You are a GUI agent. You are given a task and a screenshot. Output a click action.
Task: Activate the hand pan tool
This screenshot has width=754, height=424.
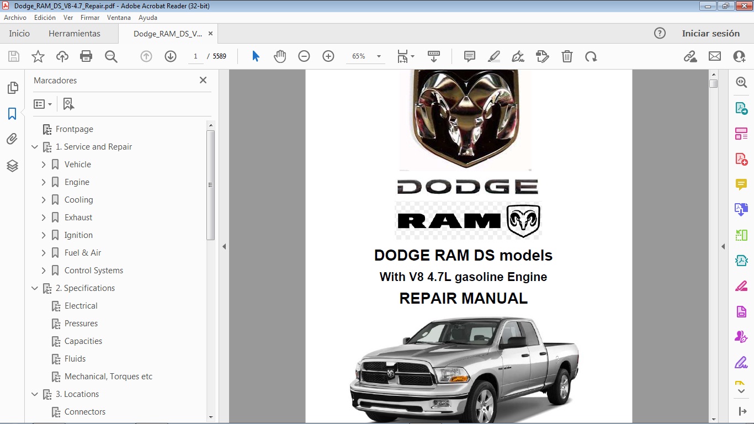pos(280,56)
